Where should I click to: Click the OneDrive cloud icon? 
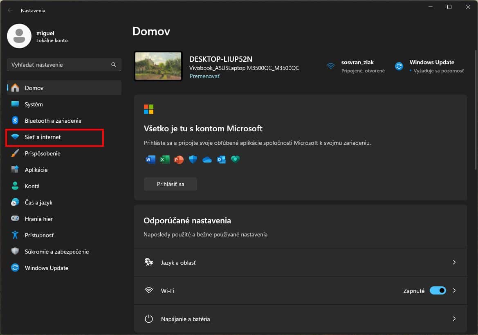coord(207,160)
